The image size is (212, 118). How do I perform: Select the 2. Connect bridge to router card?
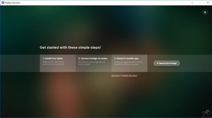click(x=94, y=63)
